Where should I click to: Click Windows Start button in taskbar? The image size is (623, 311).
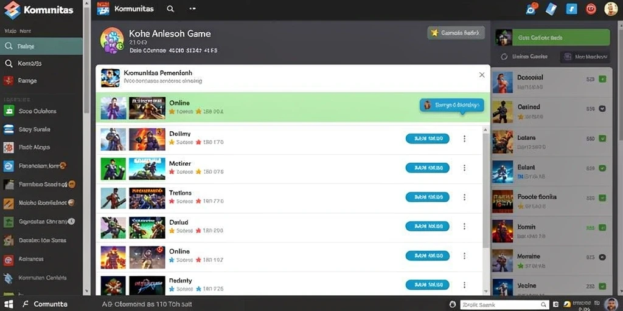point(9,304)
